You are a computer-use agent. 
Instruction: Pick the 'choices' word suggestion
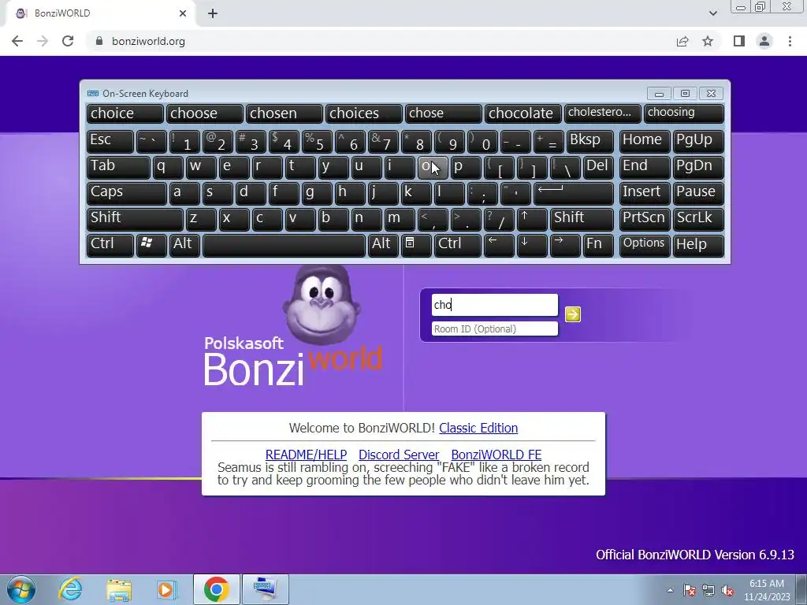pyautogui.click(x=364, y=113)
